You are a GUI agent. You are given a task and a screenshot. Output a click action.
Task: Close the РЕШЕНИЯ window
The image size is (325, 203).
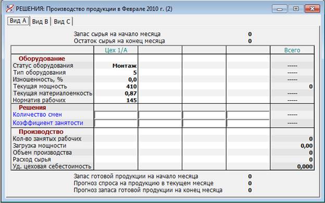(x=312, y=9)
